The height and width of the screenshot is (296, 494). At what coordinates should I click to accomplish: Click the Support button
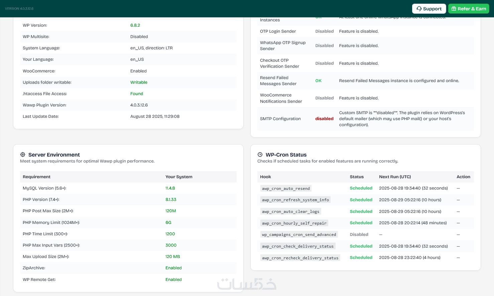click(429, 9)
